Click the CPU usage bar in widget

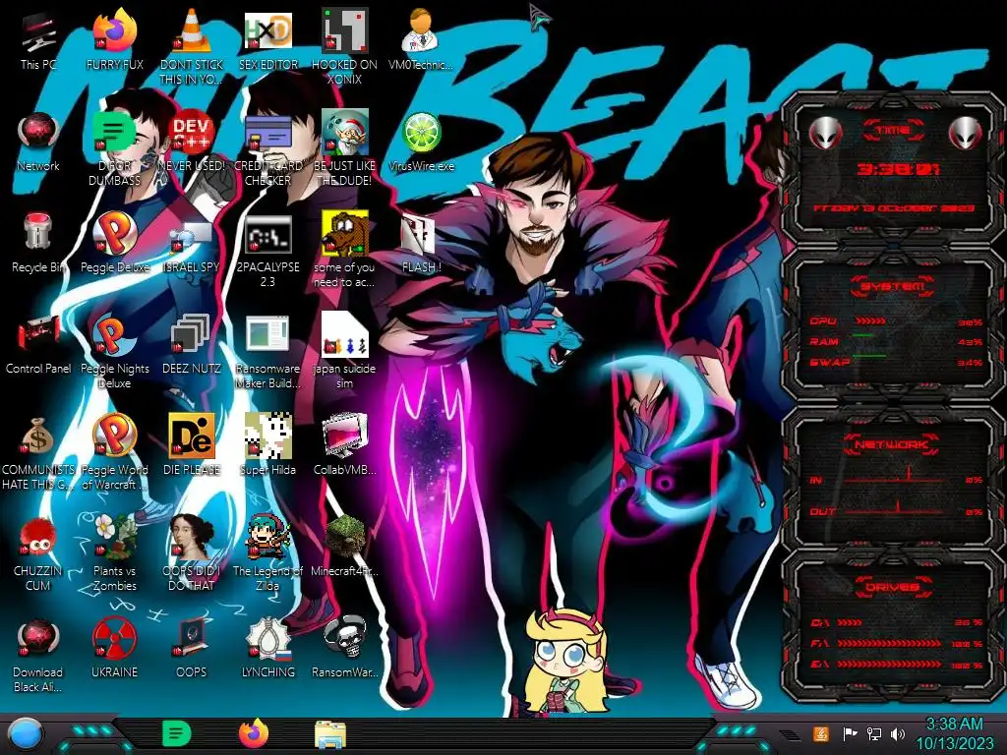point(871,321)
